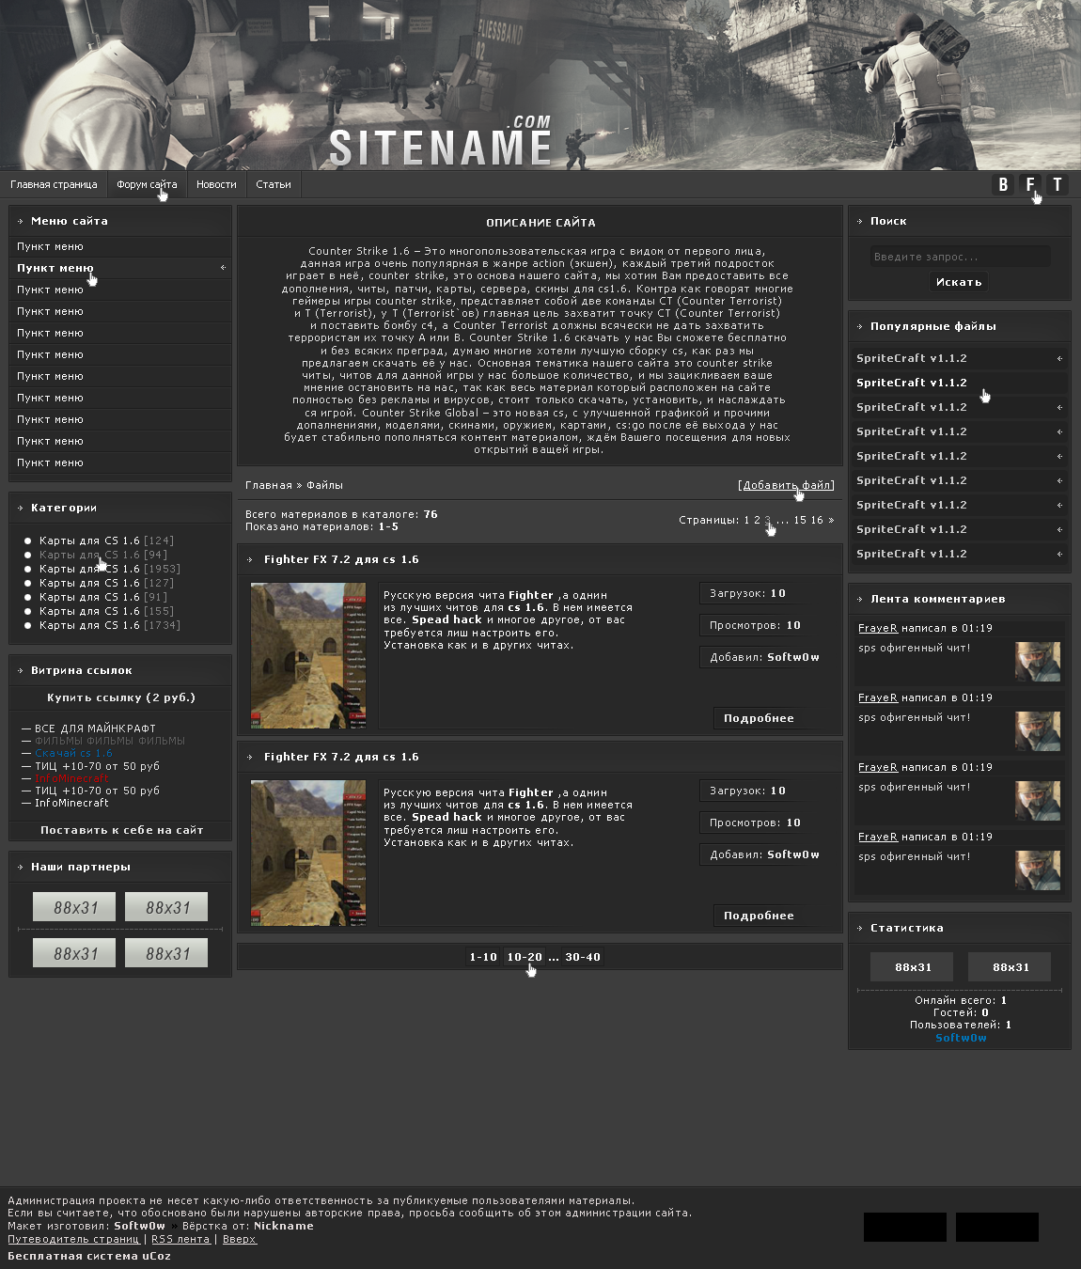Click the SITENAME.com logo
Image resolution: width=1081 pixels, height=1269 pixels.
coord(440,141)
